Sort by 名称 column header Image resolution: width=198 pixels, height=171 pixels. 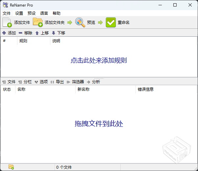(45, 89)
